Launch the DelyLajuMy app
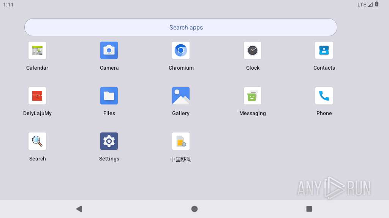This screenshot has height=218, width=389. click(37, 96)
